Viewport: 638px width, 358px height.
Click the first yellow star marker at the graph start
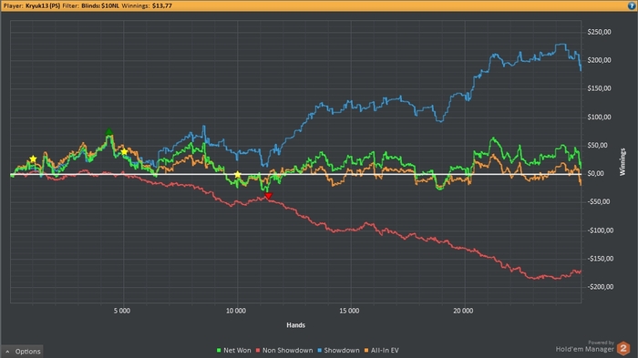[x=33, y=159]
